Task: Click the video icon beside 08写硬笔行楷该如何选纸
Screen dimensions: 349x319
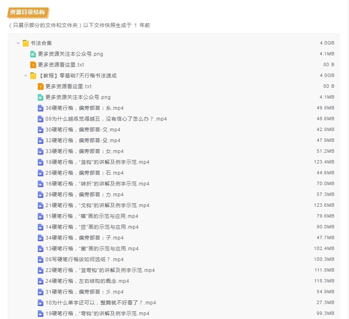Action: click(x=41, y=260)
